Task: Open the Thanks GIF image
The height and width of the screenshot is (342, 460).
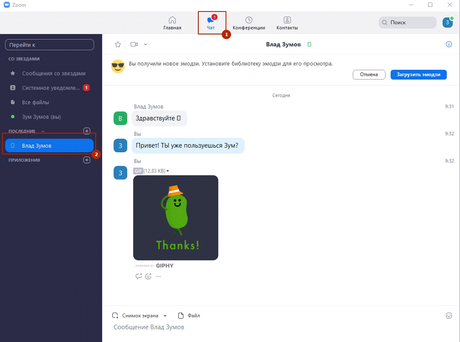Action: click(x=175, y=218)
